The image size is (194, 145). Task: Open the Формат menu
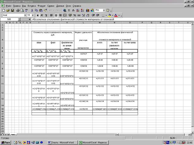coord(41,6)
